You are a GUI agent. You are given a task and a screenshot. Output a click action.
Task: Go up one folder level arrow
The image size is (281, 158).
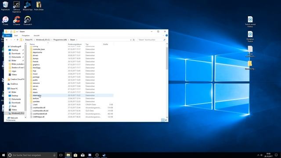[18, 40]
